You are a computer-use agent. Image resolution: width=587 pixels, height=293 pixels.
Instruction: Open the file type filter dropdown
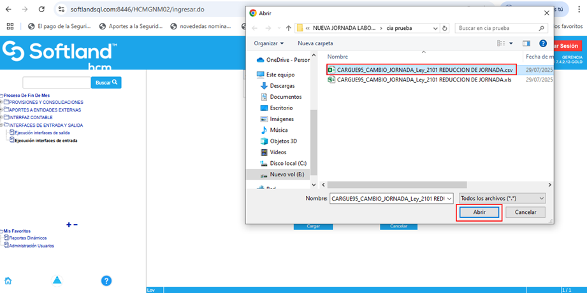[x=502, y=198]
